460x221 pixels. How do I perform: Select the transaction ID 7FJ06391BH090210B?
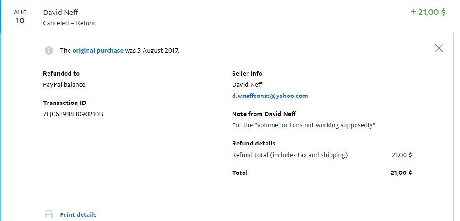[x=73, y=114]
